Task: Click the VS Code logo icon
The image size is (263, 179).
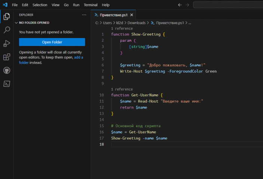Action: (x=5, y=5)
